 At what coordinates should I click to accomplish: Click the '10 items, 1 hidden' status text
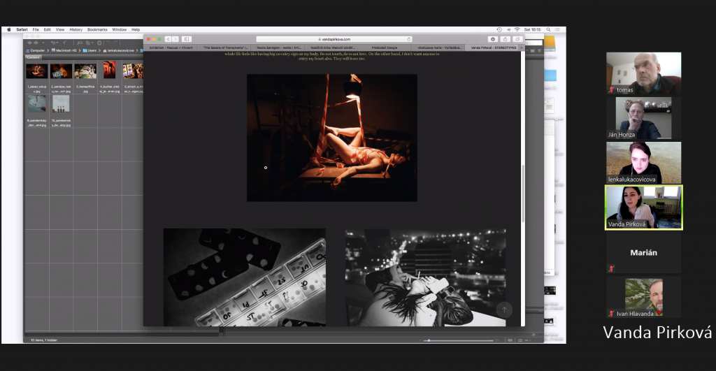click(x=44, y=340)
